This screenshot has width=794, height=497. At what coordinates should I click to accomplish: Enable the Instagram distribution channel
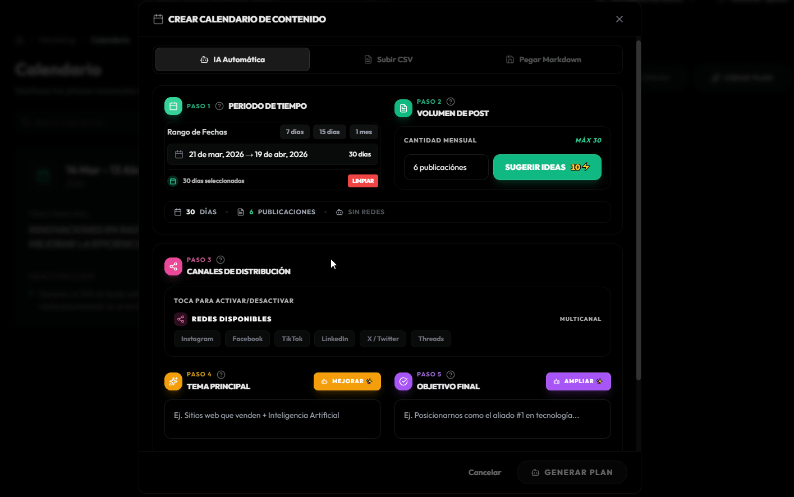click(197, 338)
